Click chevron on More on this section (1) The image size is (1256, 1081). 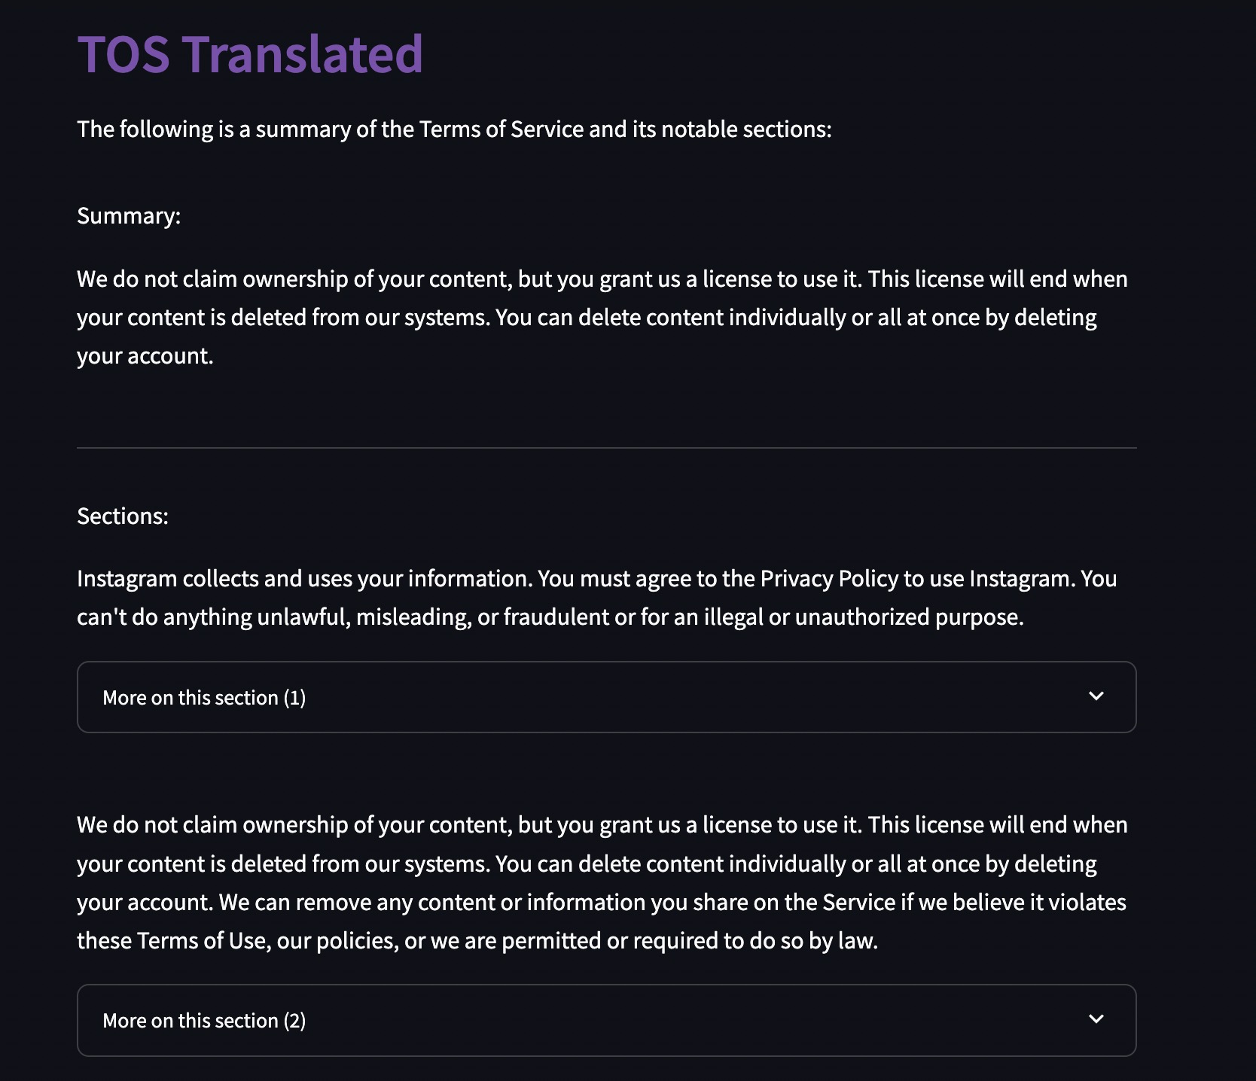1096,696
